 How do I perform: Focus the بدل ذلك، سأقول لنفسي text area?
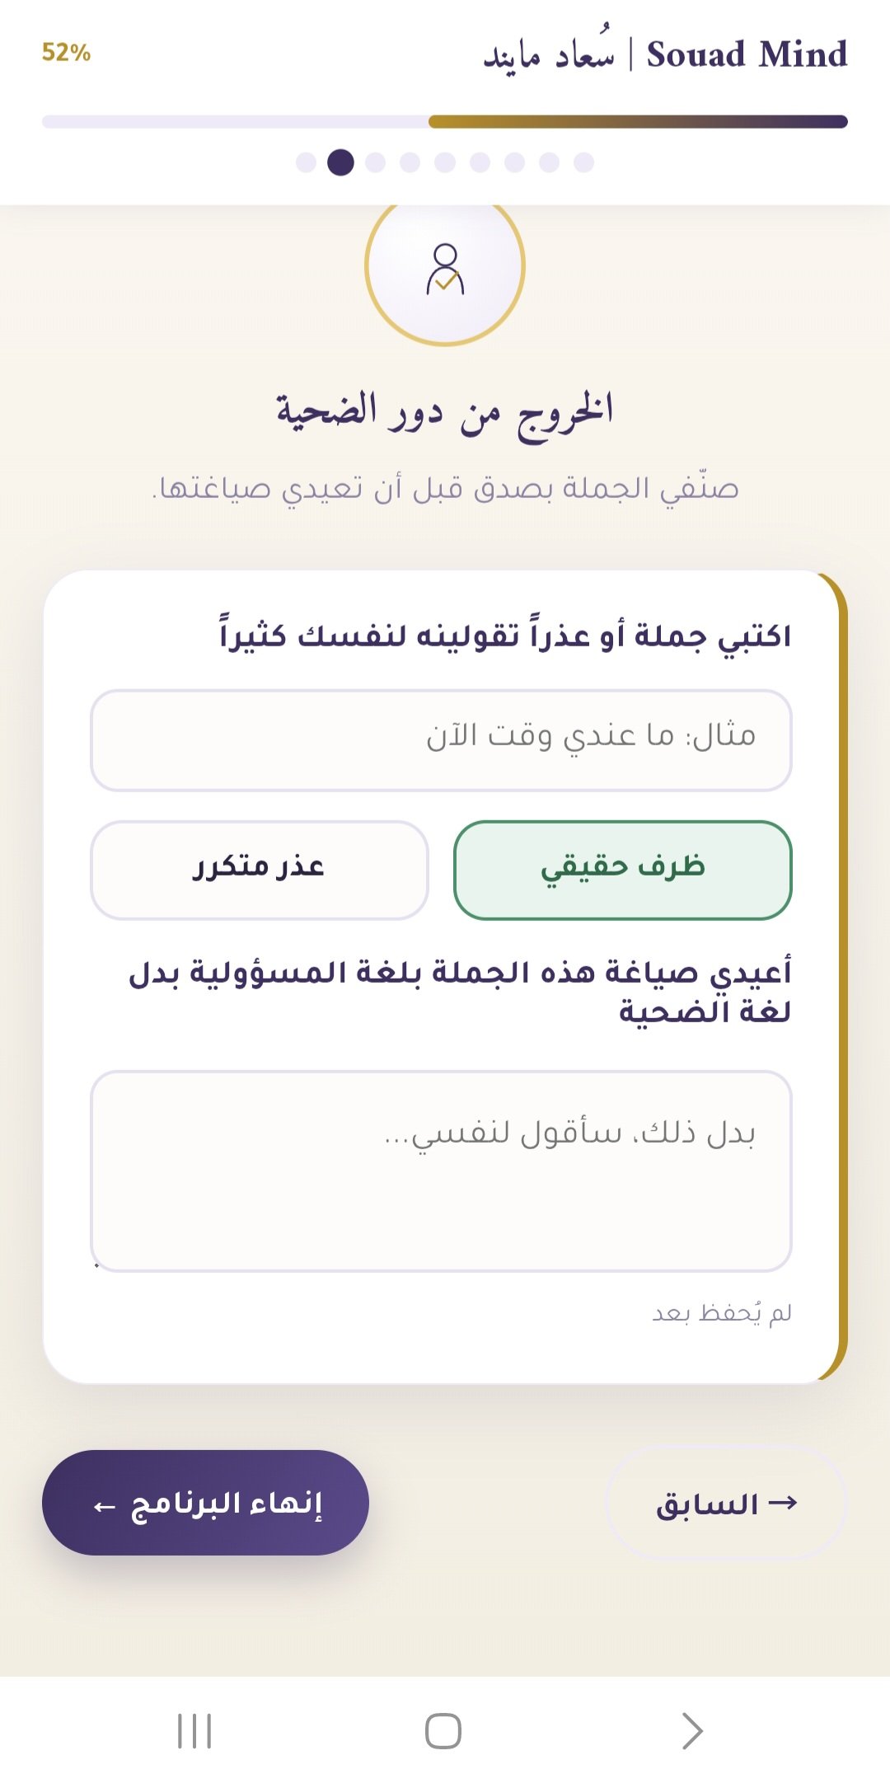[441, 1171]
